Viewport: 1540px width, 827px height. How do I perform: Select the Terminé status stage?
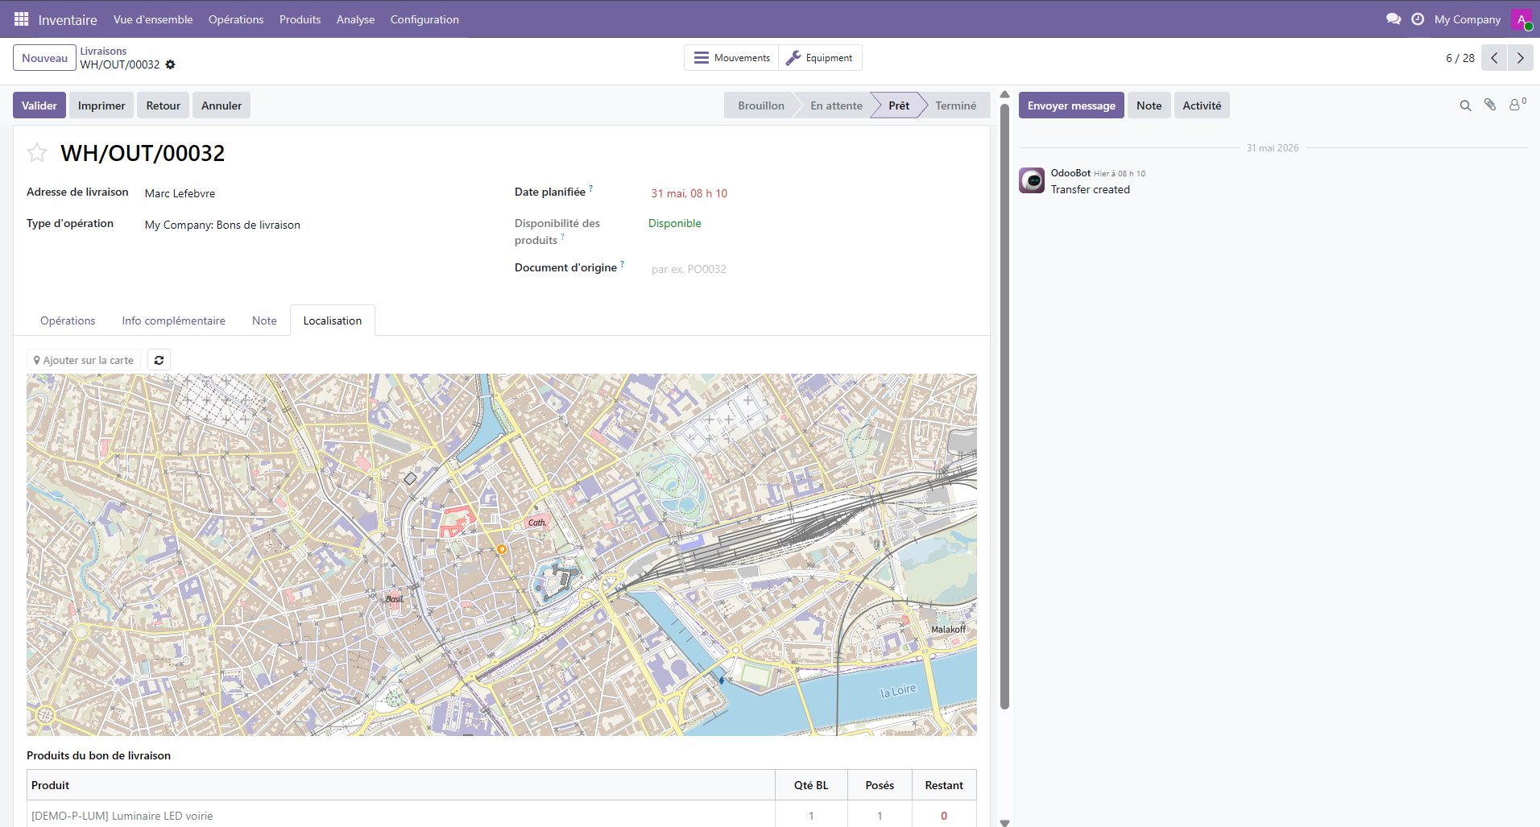point(955,105)
